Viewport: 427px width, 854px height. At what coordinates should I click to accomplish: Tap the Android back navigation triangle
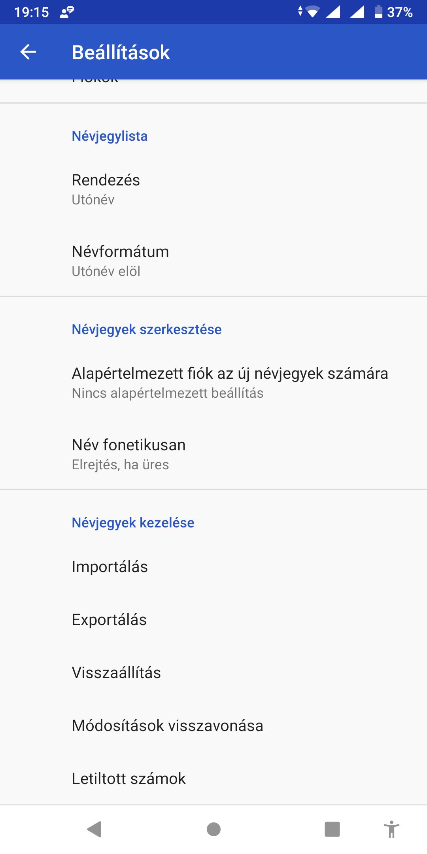coord(94,829)
